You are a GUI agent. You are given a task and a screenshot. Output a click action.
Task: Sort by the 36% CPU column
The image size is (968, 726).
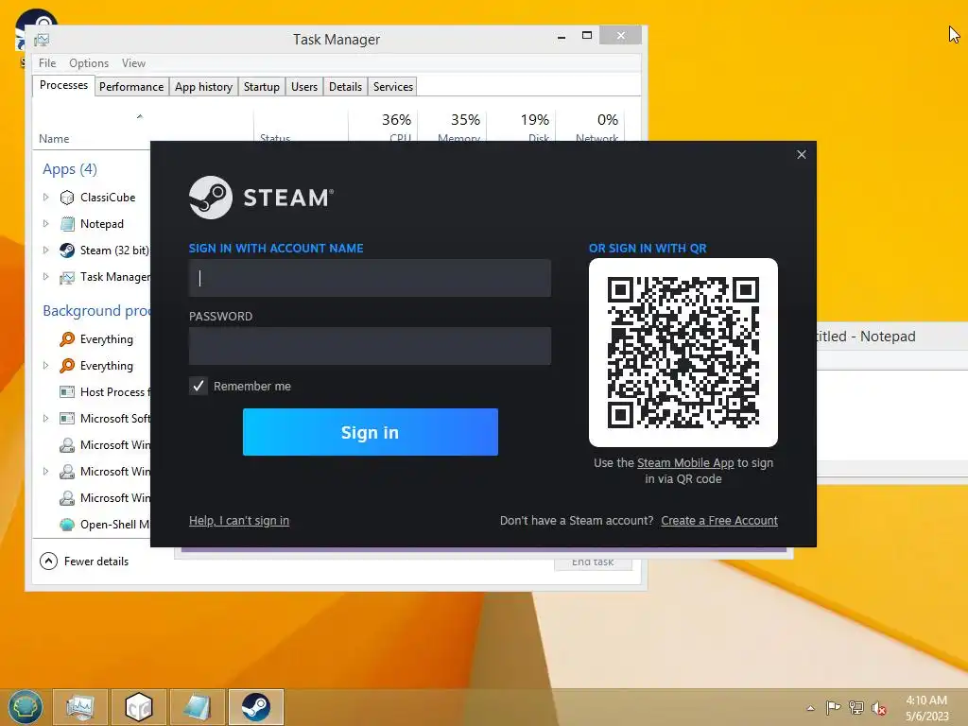point(383,127)
